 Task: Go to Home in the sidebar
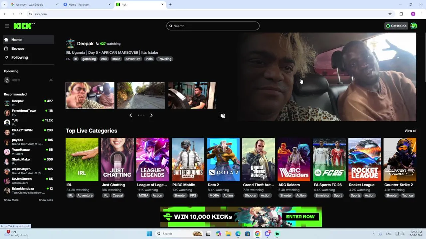point(28,40)
